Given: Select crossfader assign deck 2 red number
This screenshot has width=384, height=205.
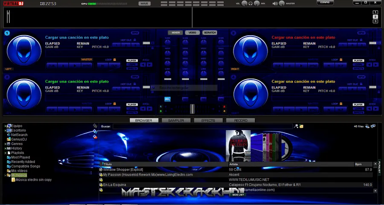Looking at the screenshot, I should click(224, 107).
